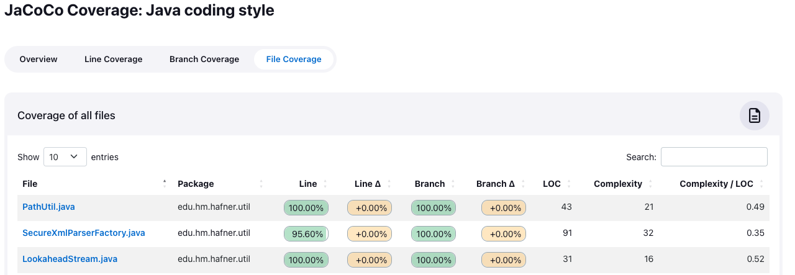795x275 pixels.
Task: Open LookaheadStream.java file link
Action: [70, 259]
